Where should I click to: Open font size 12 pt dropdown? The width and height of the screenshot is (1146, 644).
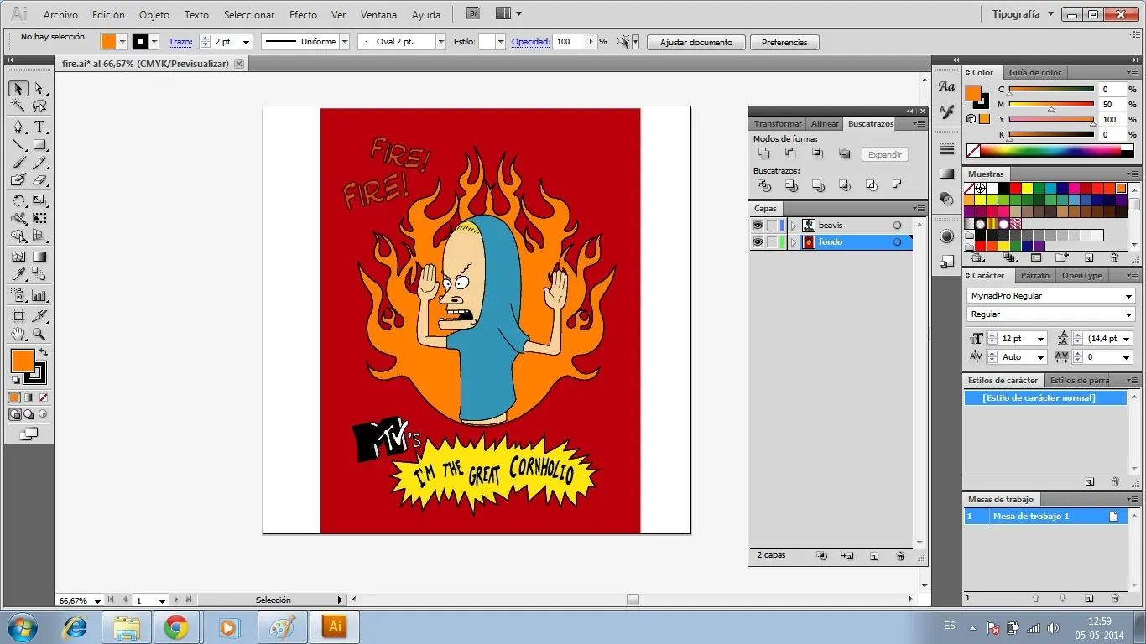[x=1041, y=339]
